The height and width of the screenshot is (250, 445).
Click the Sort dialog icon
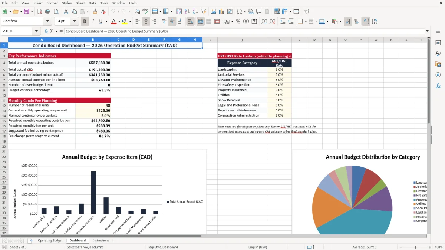click(179, 11)
